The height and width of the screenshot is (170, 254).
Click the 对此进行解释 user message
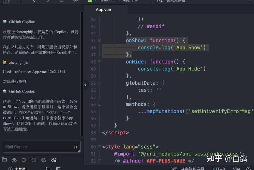(x=15, y=81)
